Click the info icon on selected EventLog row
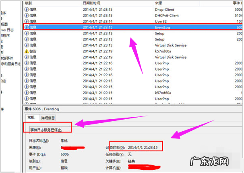This screenshot has height=173, width=244. [27, 27]
